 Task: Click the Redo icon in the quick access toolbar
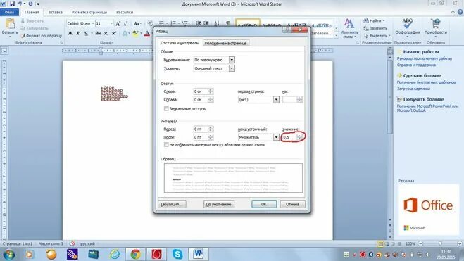coord(30,4)
